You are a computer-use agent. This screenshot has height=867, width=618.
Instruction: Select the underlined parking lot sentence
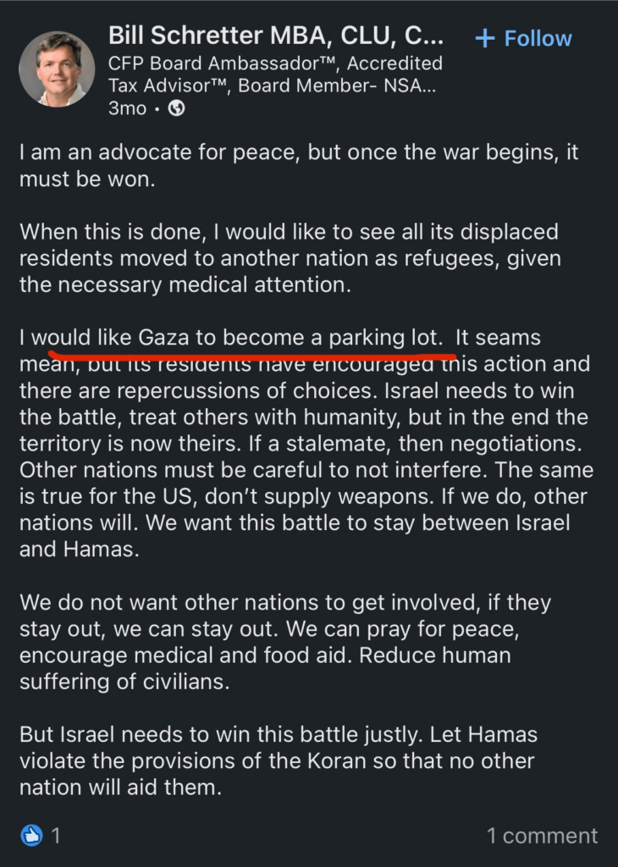(229, 336)
